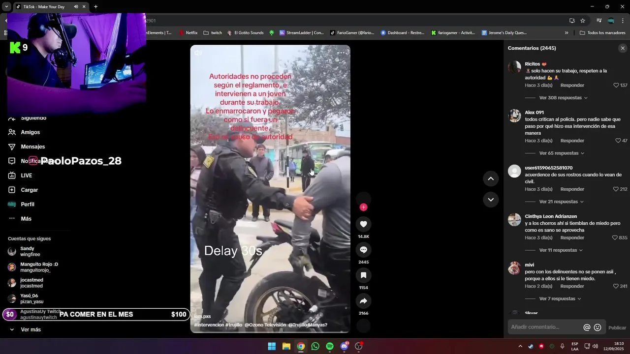Image resolution: width=630 pixels, height=354 pixels.
Task: Expand Ver 21 respuestas
Action: [562, 202]
